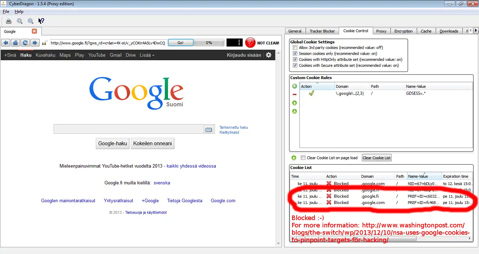This screenshot has height=254, width=479.
Task: Close the Google browser tab
Action: pyautogui.click(x=34, y=31)
